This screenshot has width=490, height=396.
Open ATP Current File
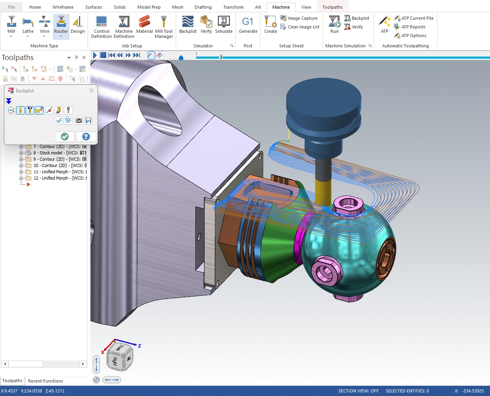[414, 18]
